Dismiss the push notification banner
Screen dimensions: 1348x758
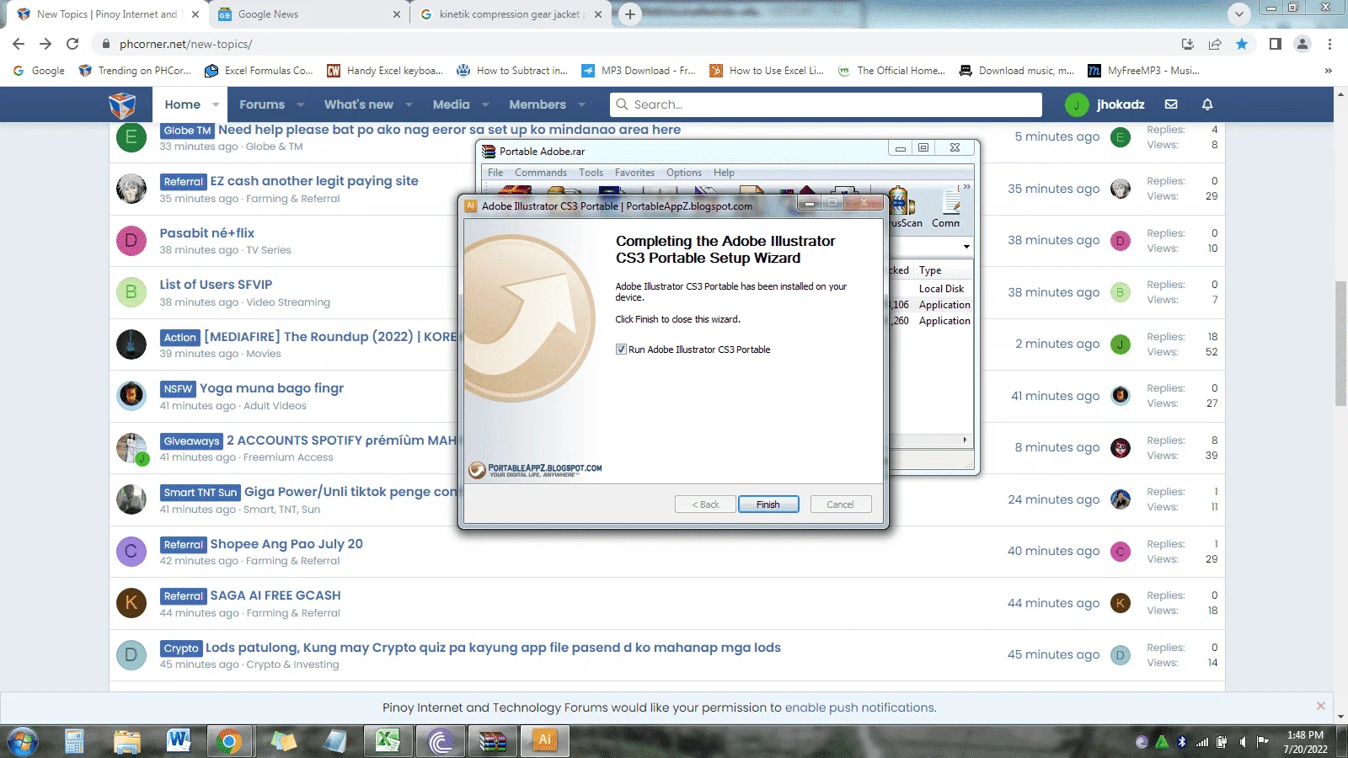coord(1320,706)
